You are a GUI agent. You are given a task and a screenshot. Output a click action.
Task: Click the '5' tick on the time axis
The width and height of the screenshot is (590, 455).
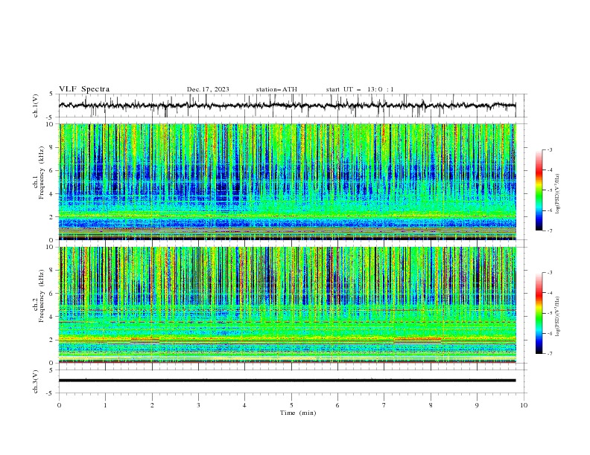[x=291, y=405]
